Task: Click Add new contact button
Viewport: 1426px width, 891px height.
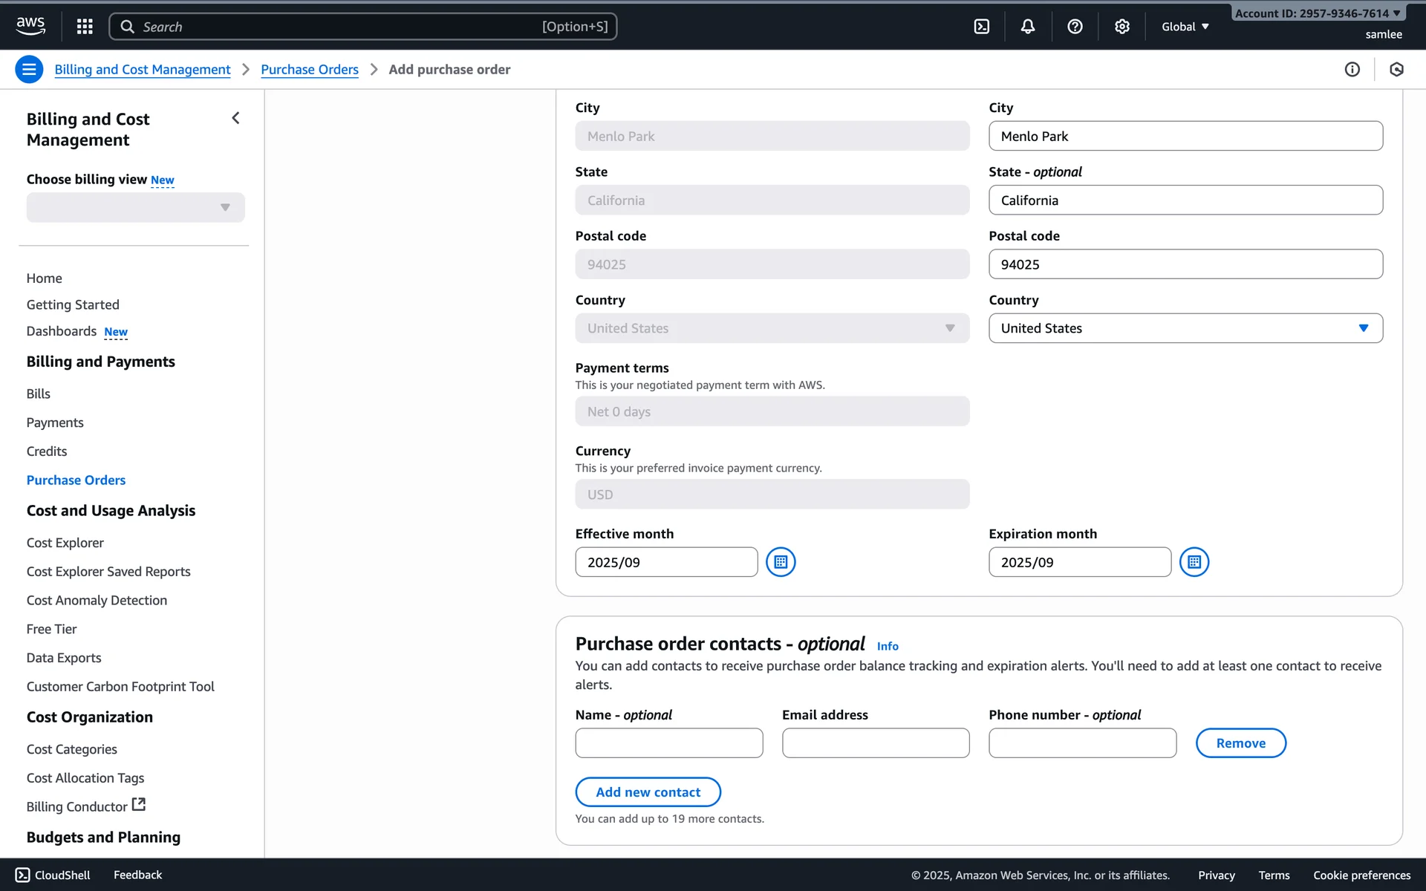Action: [x=648, y=792]
